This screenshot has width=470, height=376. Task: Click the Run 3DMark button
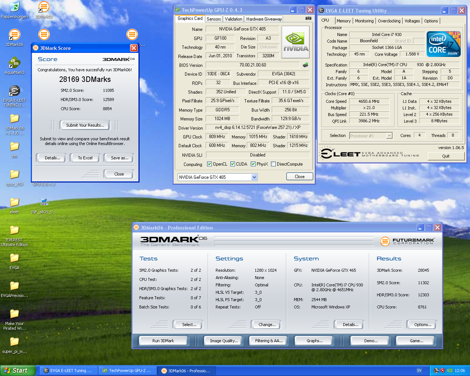point(163,341)
